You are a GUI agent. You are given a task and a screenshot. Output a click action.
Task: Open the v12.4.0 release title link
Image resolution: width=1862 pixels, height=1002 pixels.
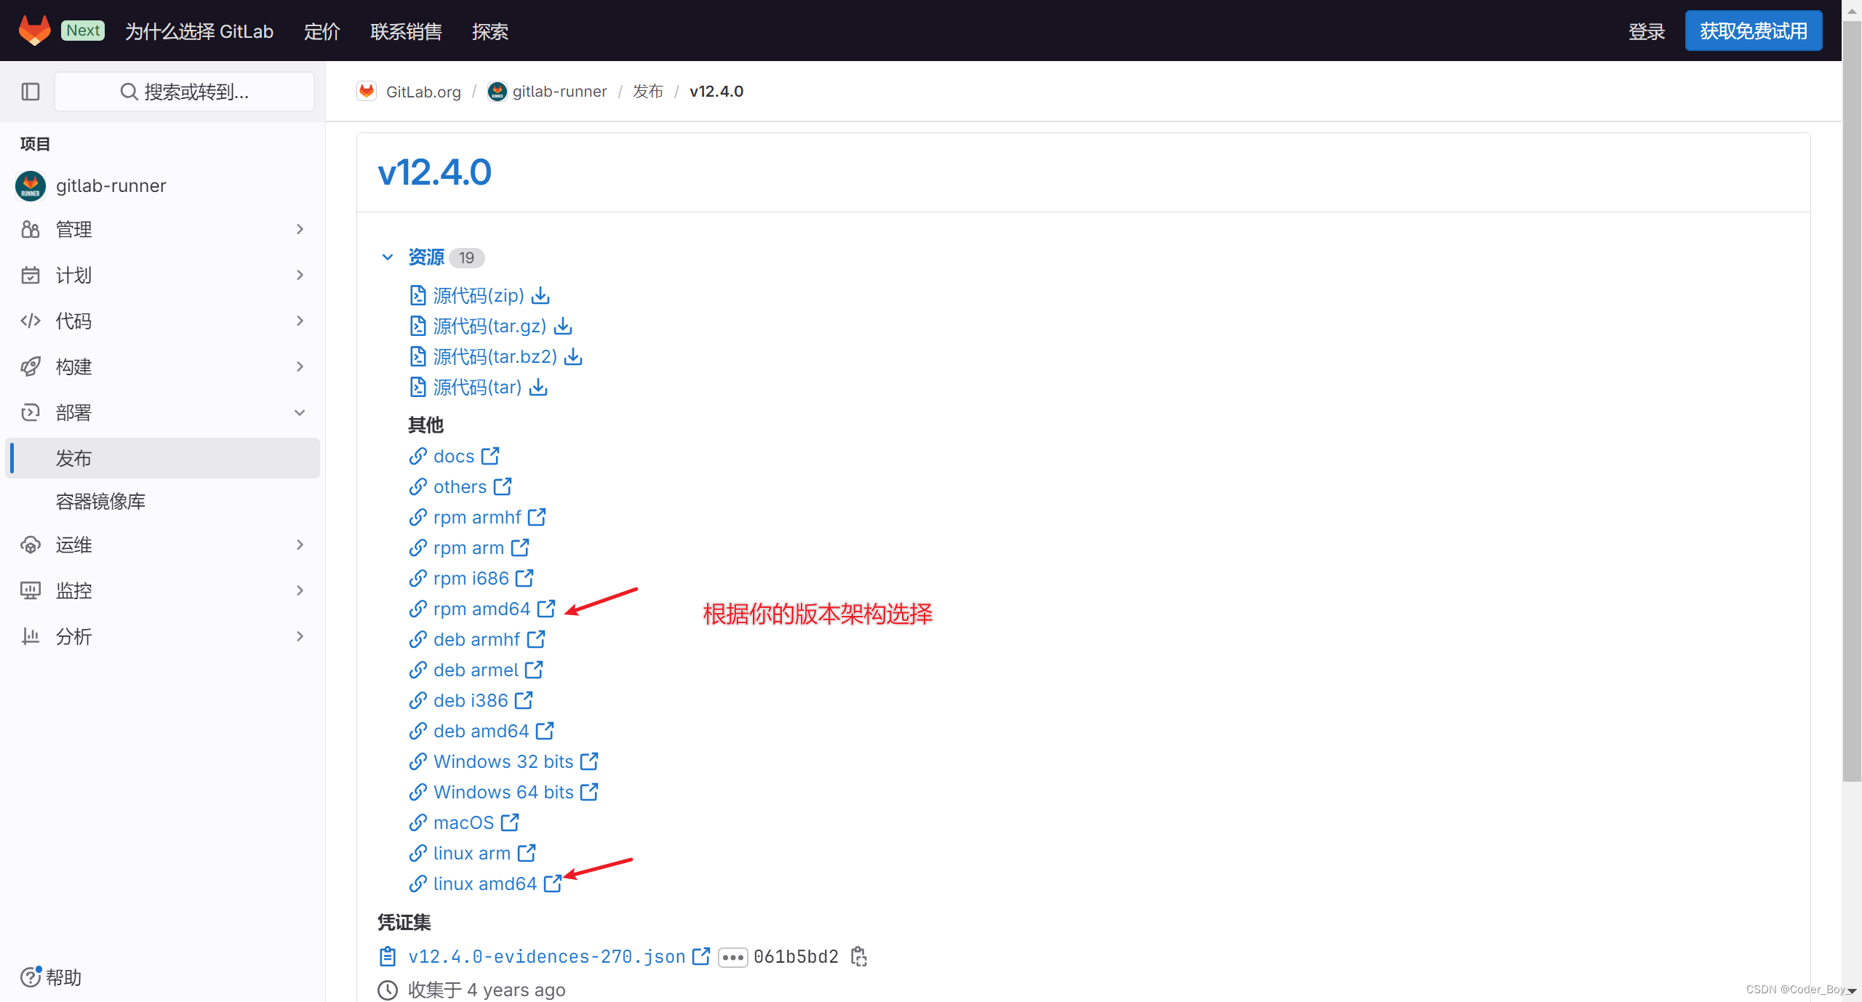point(434,172)
